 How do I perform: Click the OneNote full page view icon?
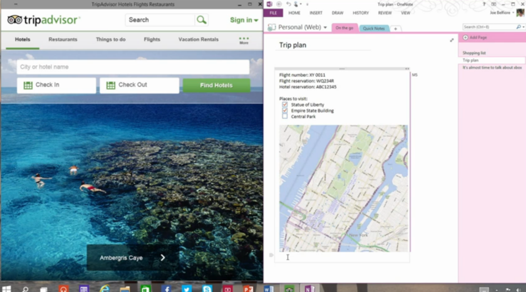click(494, 4)
